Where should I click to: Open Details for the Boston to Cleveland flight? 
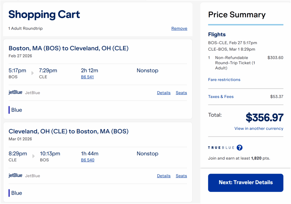(x=164, y=93)
